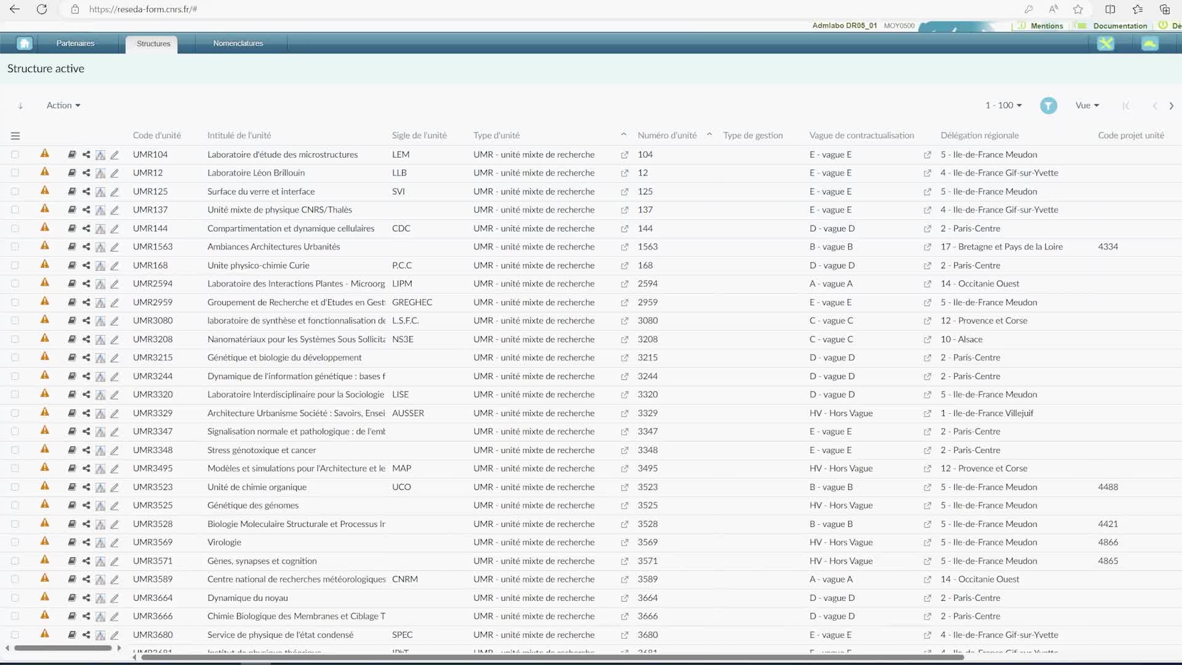Click the small left-panel horizontal scrollbar
The image size is (1182, 665).
pos(63,648)
